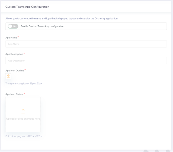Click the 'App Icon Colour' label
Screen dimensions: 173x152
14,94
